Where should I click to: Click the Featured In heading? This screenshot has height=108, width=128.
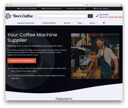(x=64, y=99)
